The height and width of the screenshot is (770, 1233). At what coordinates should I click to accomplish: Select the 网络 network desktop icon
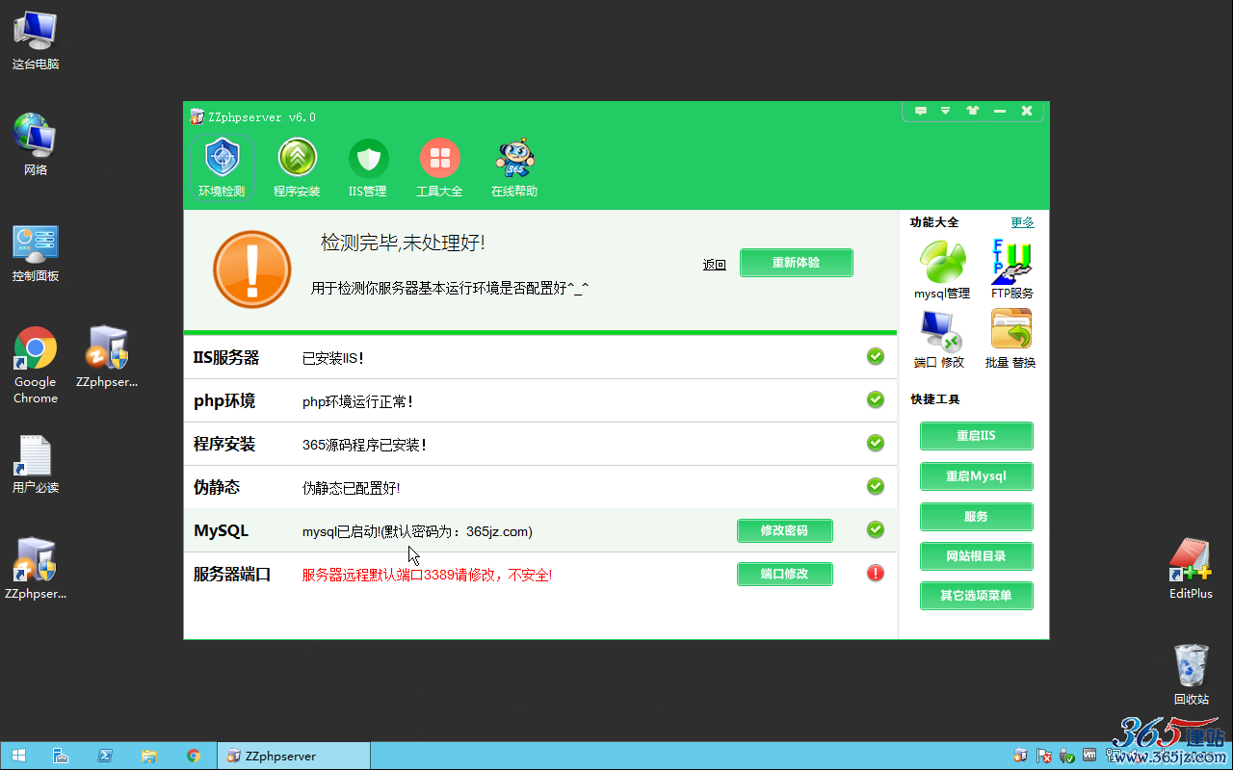click(x=36, y=144)
